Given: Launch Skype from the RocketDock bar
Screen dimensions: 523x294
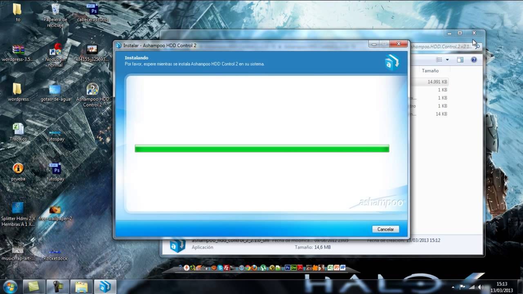Looking at the screenshot, I should click(220, 268).
